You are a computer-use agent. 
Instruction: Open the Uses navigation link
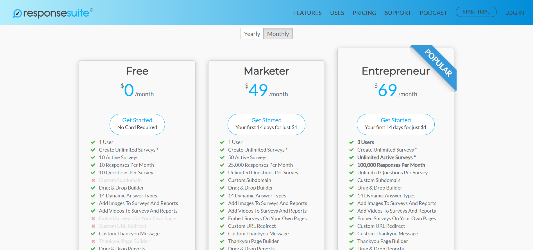pos(337,13)
